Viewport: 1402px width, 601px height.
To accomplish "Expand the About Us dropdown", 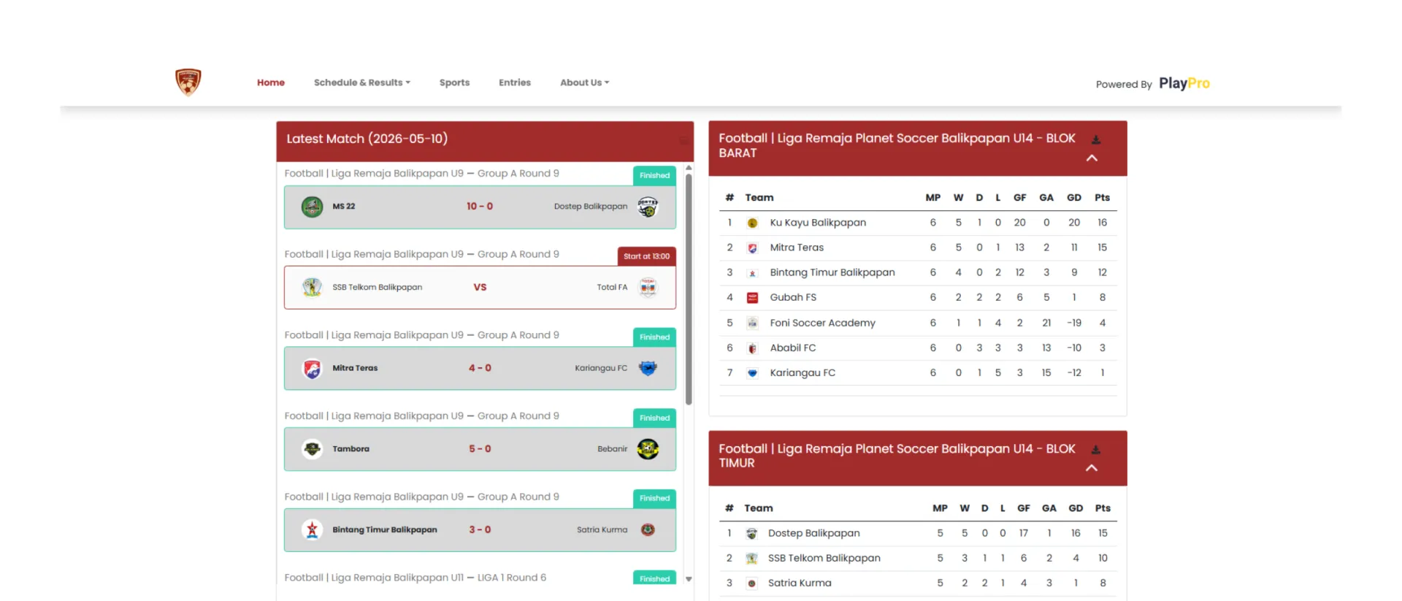I will (x=584, y=83).
